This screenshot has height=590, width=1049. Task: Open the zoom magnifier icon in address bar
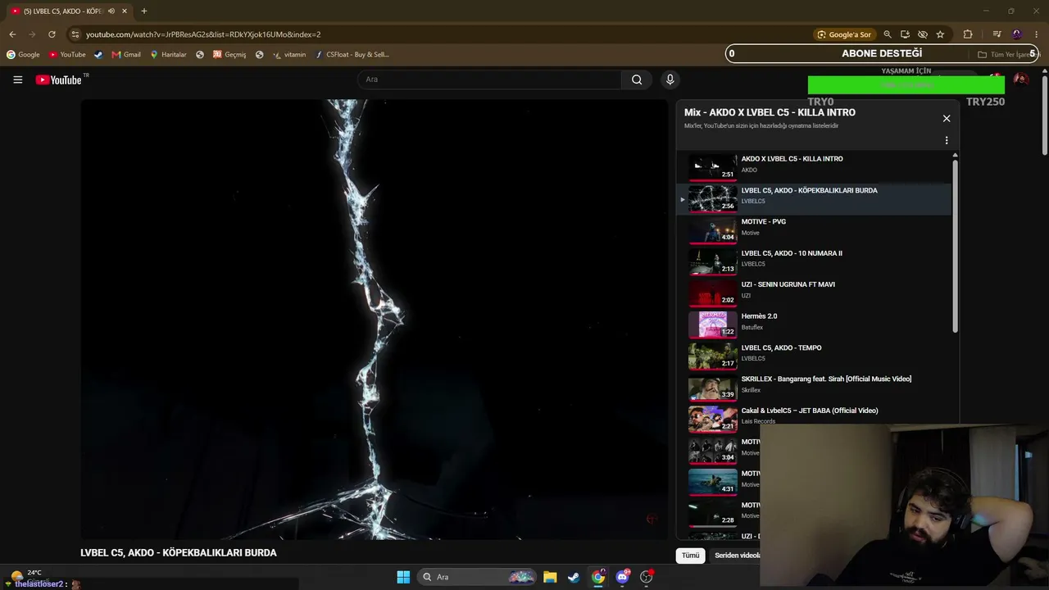click(x=888, y=34)
